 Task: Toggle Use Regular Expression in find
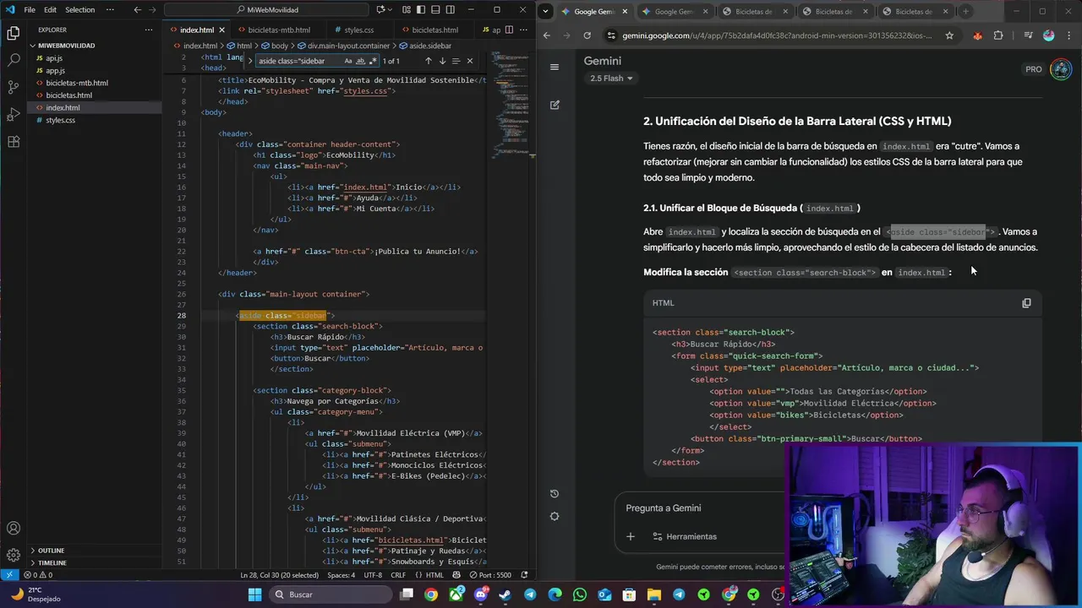[x=372, y=61]
